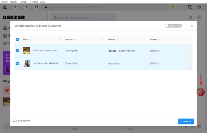
Task: Sort the list by Artiste
Action: 75,40
